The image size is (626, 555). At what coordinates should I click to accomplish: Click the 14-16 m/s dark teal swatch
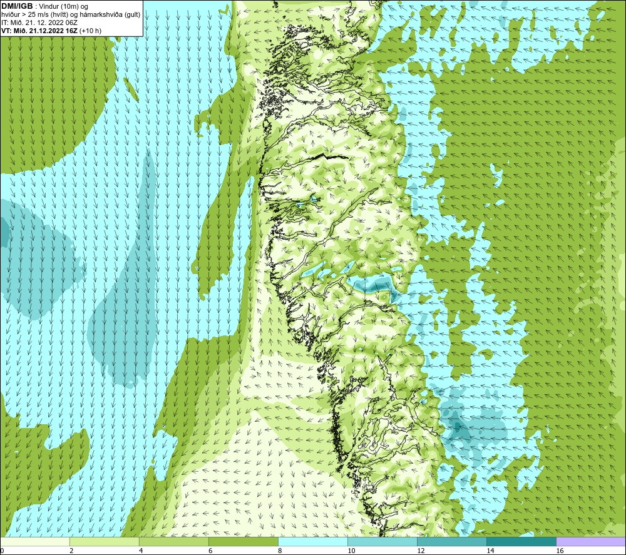click(521, 541)
